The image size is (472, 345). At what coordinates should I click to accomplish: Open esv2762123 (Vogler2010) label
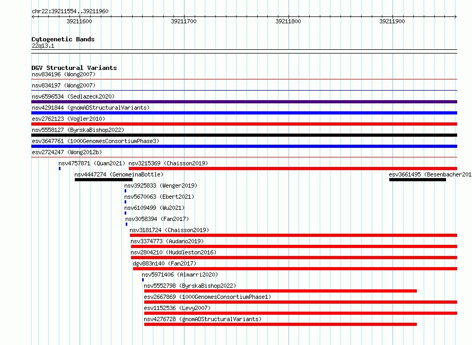pos(68,119)
